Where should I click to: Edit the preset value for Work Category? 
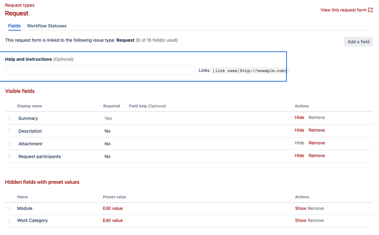tap(113, 221)
